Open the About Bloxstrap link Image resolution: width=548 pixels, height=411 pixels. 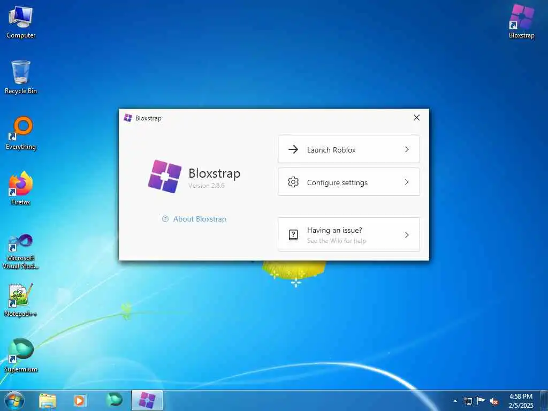tap(194, 219)
